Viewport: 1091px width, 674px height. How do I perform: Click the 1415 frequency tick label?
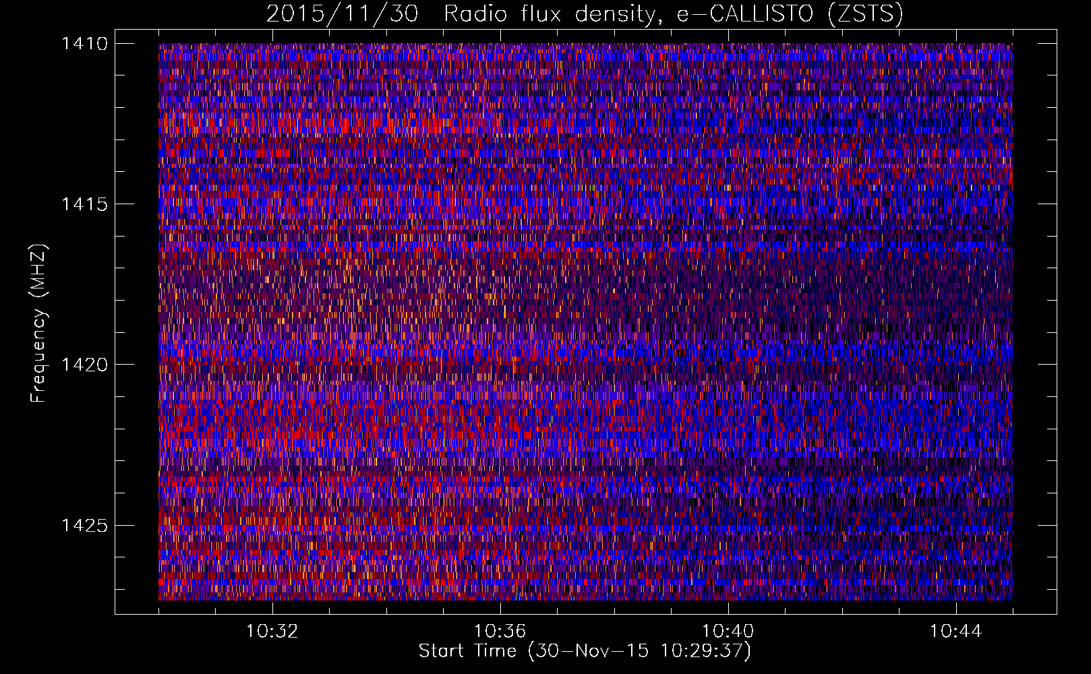pos(84,204)
